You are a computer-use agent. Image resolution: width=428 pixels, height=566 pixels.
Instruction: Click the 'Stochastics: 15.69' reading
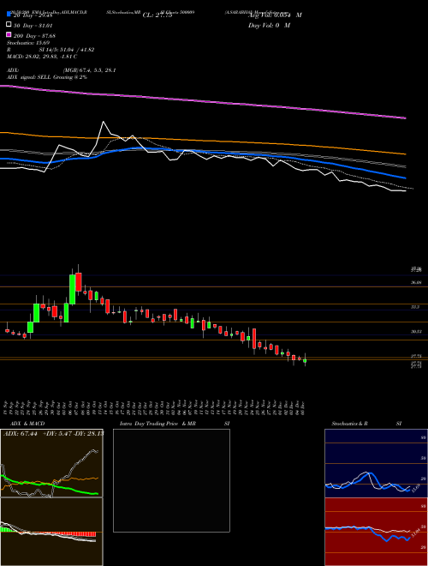[26, 43]
